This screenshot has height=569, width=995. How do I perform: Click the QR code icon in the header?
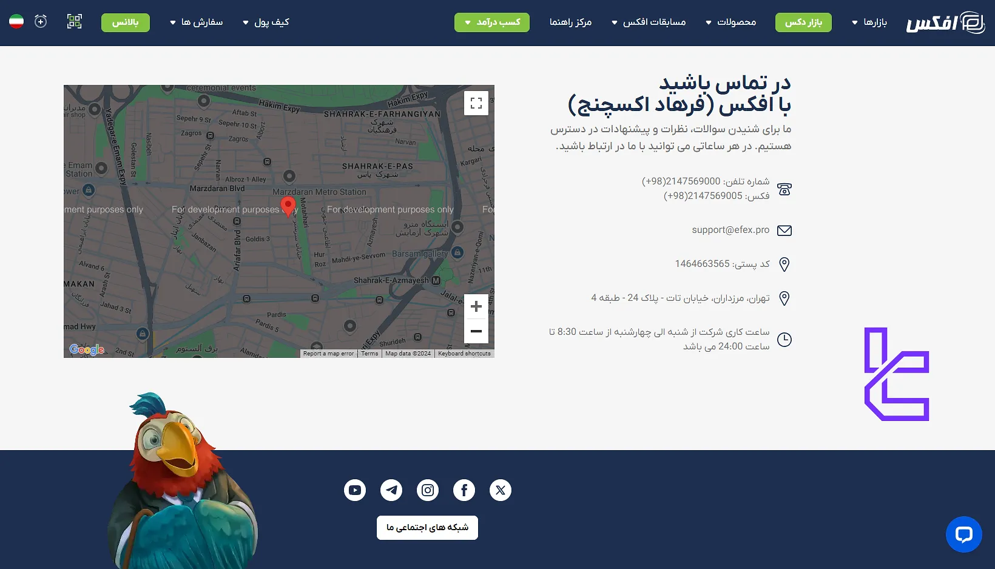pyautogui.click(x=75, y=21)
